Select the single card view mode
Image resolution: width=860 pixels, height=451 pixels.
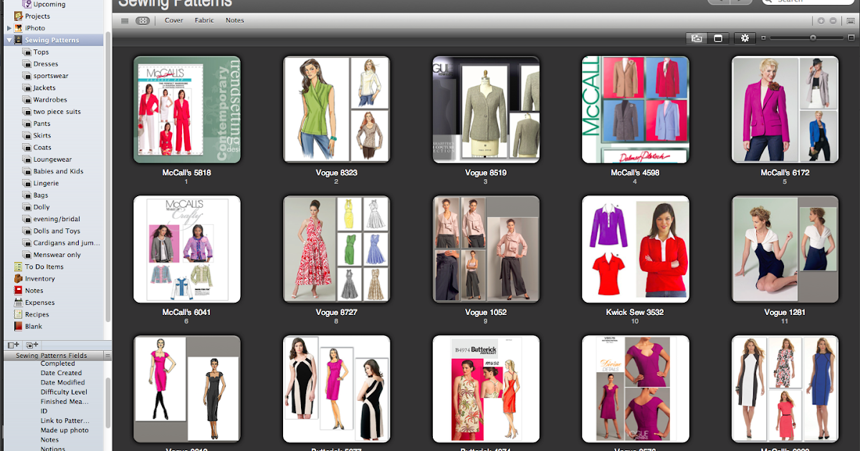(717, 38)
